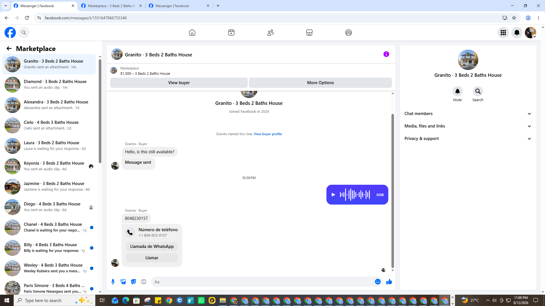Viewport: 545px width, 306px height.
Task: Reload the page
Action: tap(27, 18)
